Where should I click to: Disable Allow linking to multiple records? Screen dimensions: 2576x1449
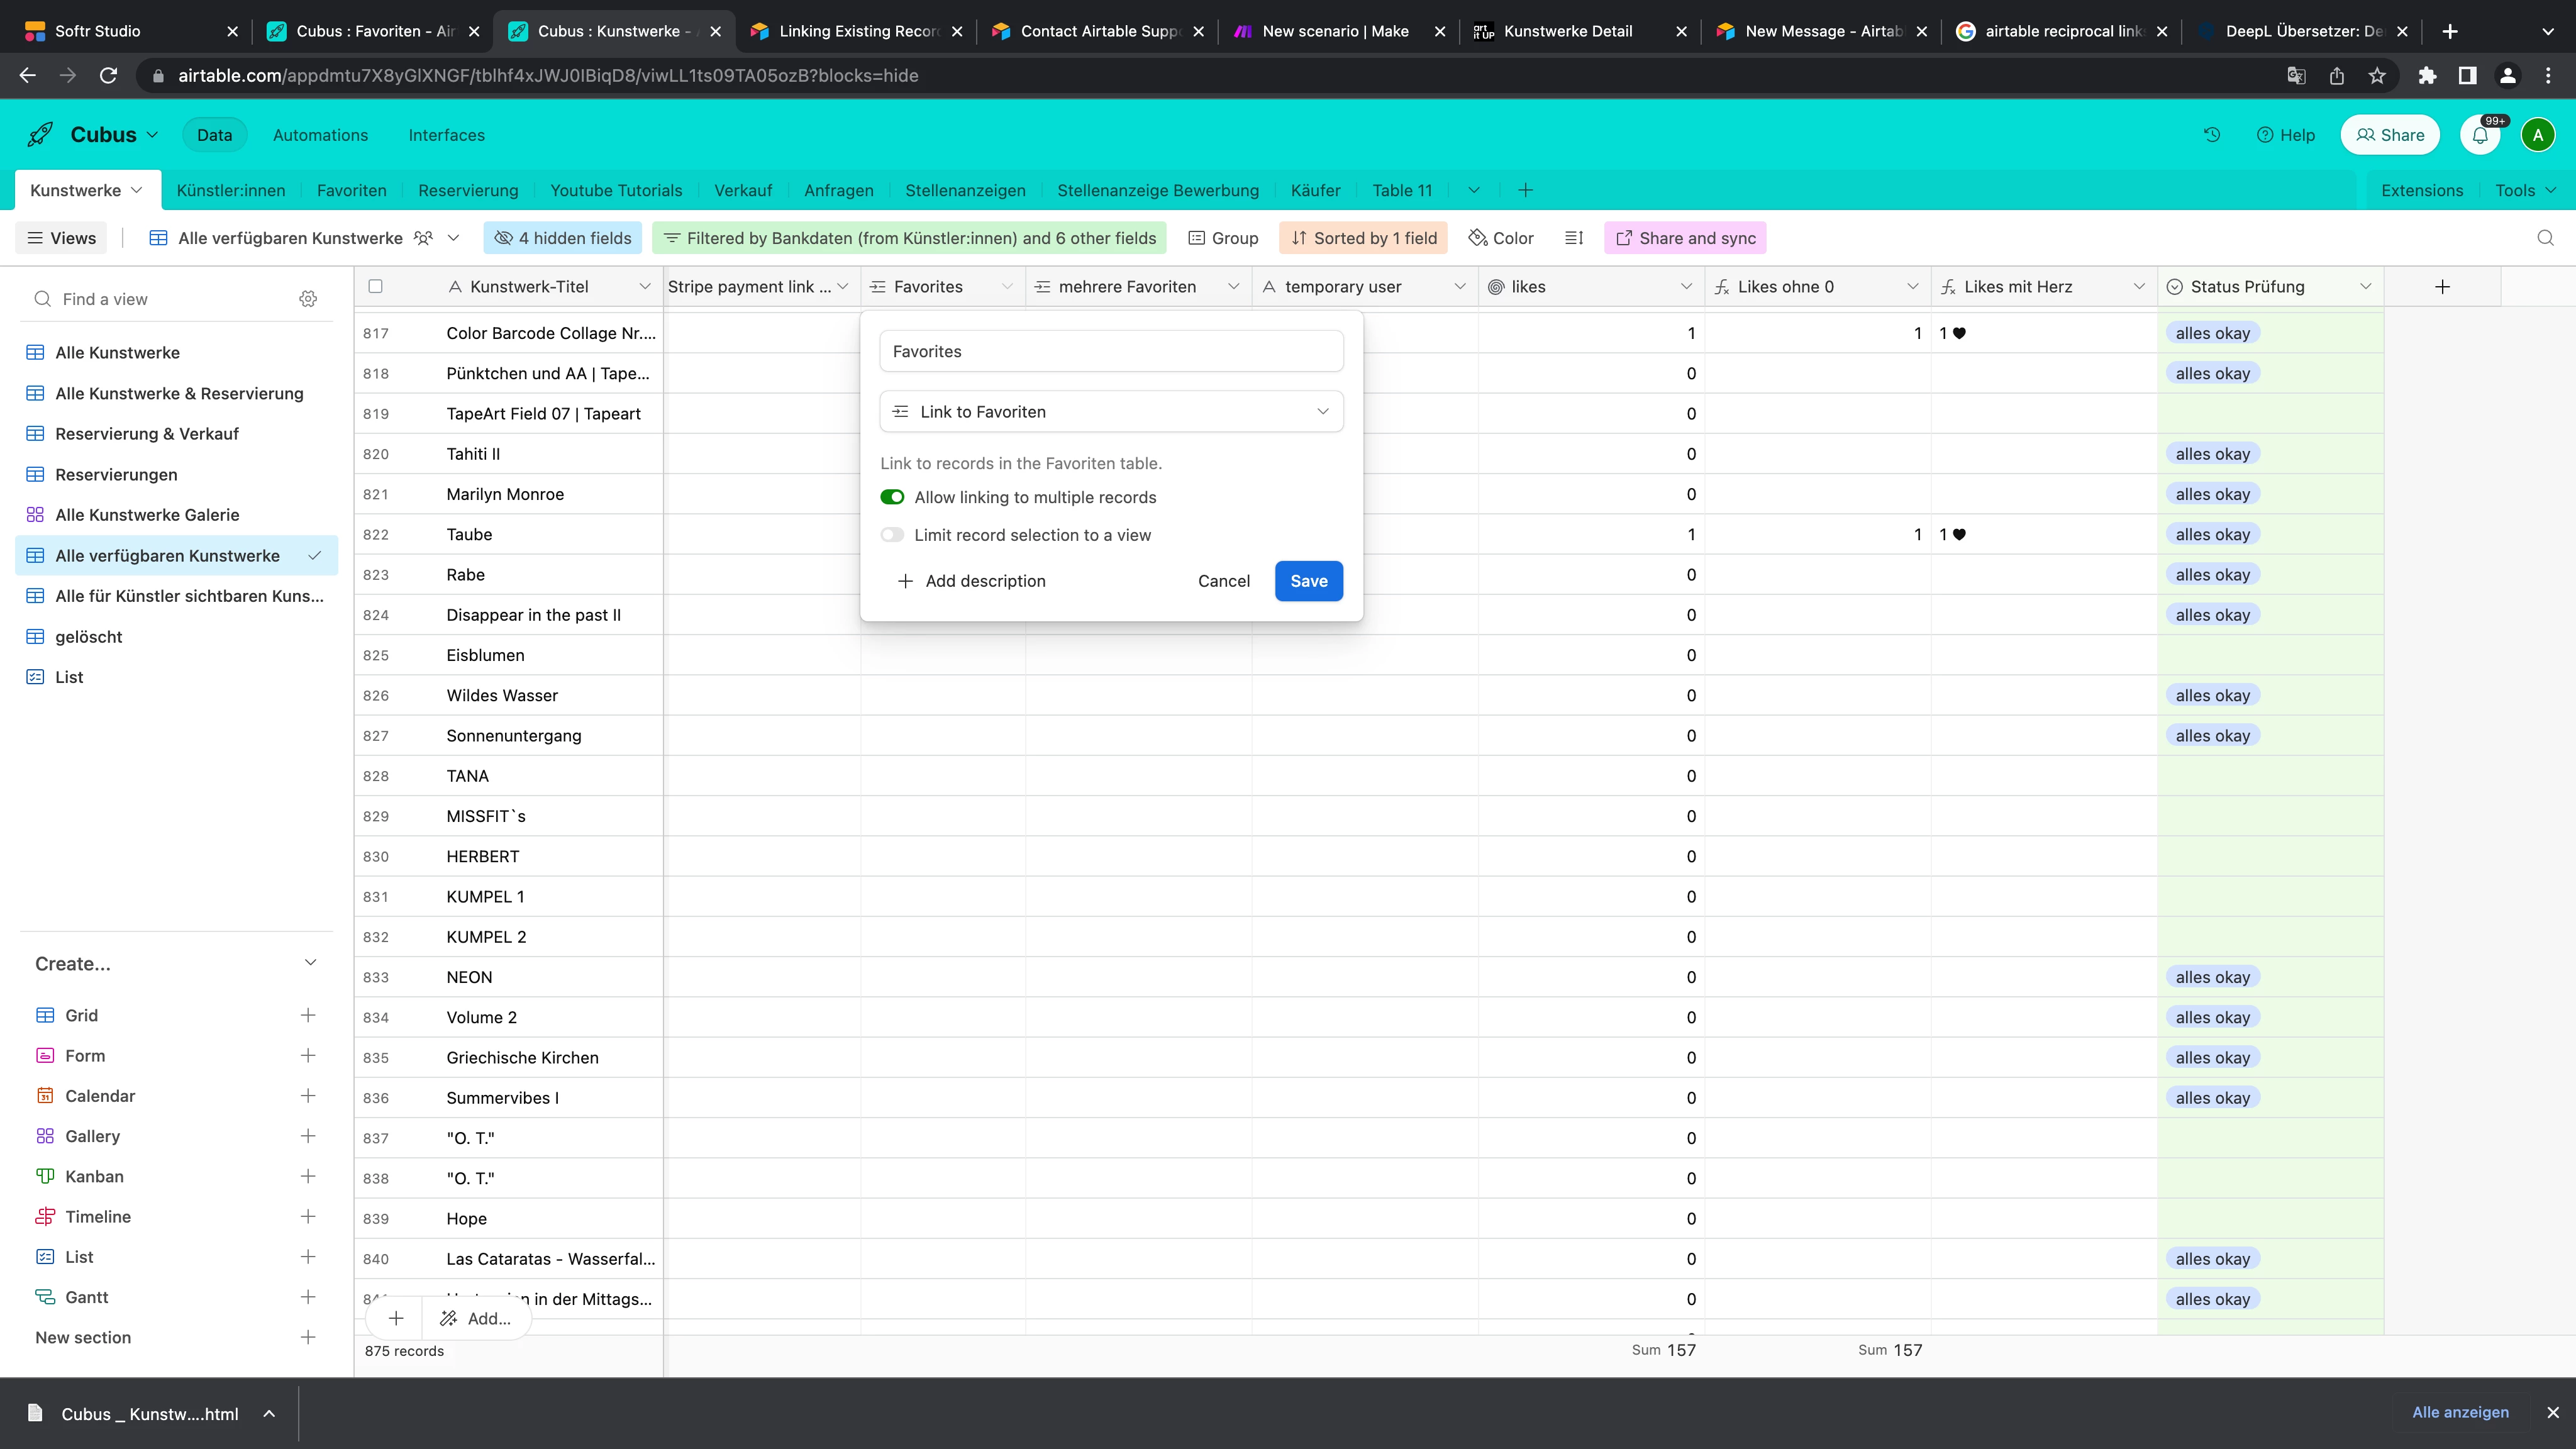[892, 497]
